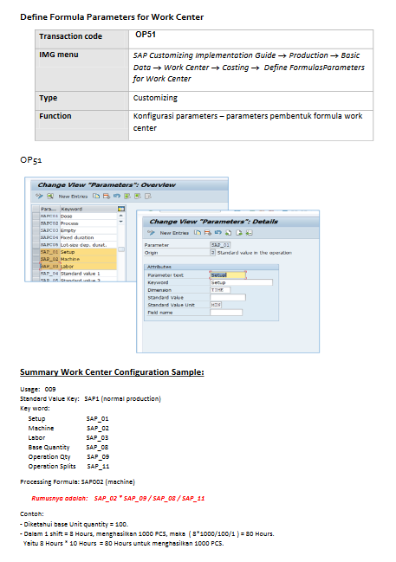Click Previous Entry icon in Details toolbar
The width and height of the screenshot is (396, 562).
coord(228,233)
